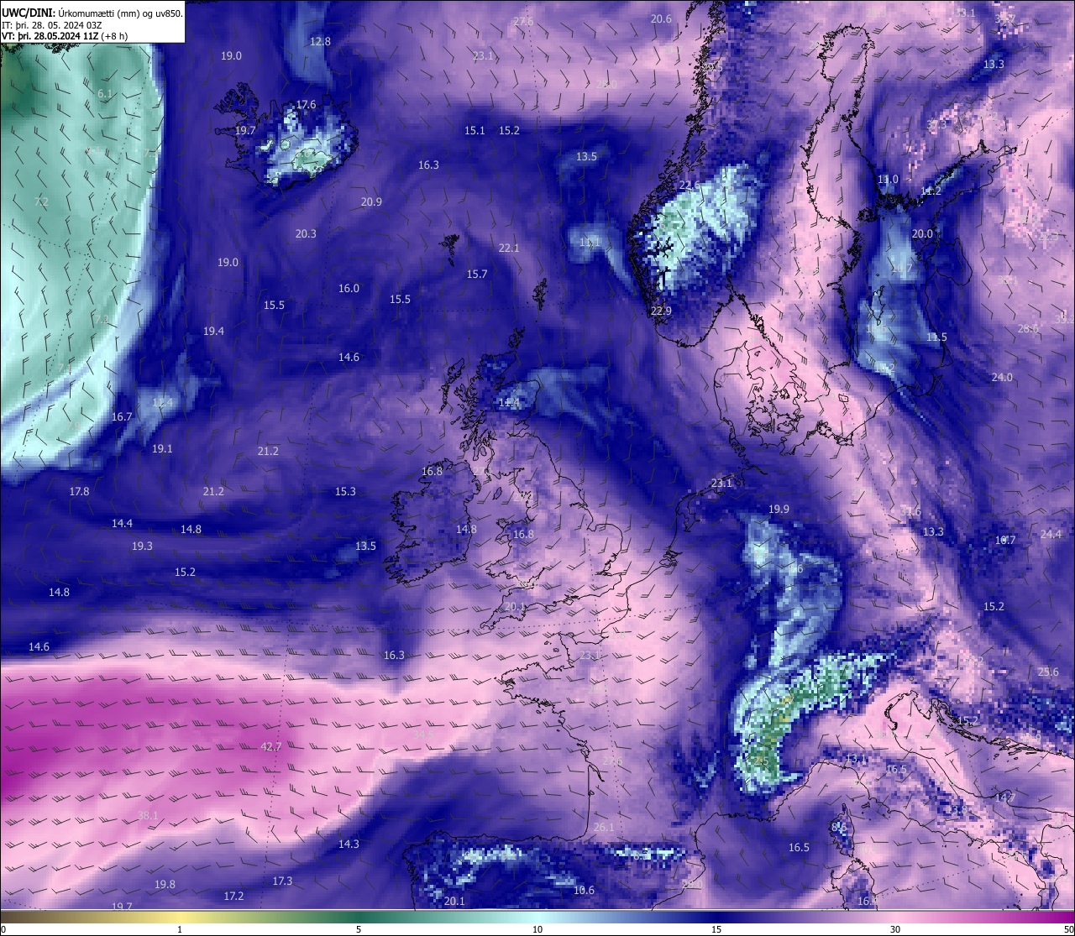Click the 17.2 value near the bottom edge
The width and height of the screenshot is (1075, 936).
point(233,896)
